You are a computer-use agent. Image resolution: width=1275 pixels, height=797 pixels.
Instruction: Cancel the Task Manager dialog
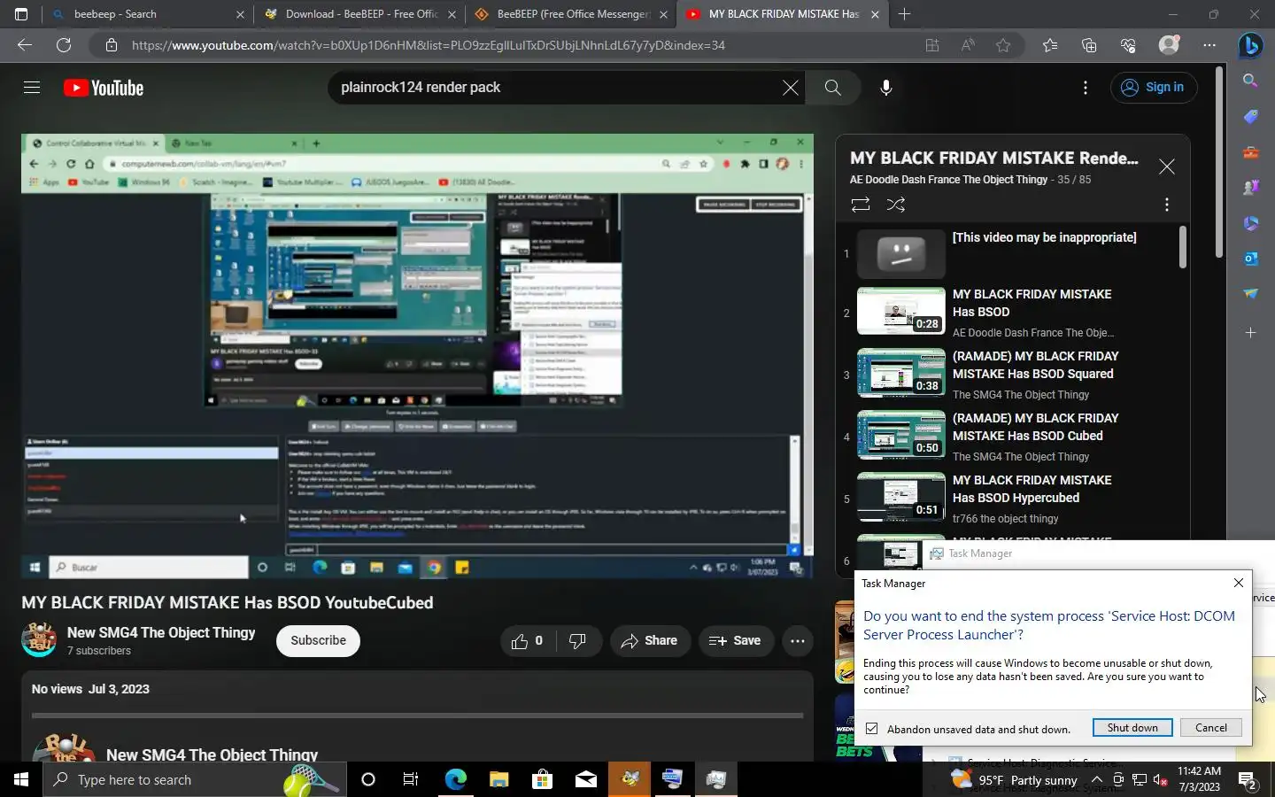point(1210,728)
